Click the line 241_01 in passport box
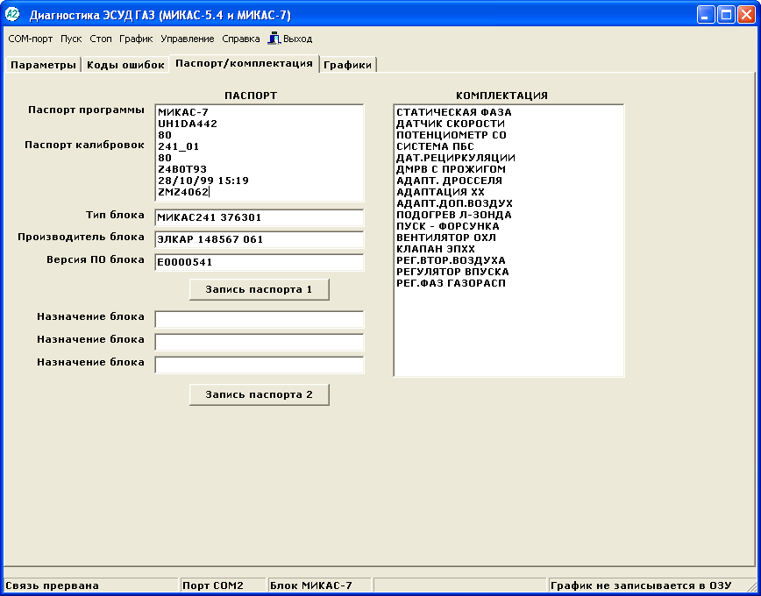The height and width of the screenshot is (596, 761). pyautogui.click(x=179, y=146)
